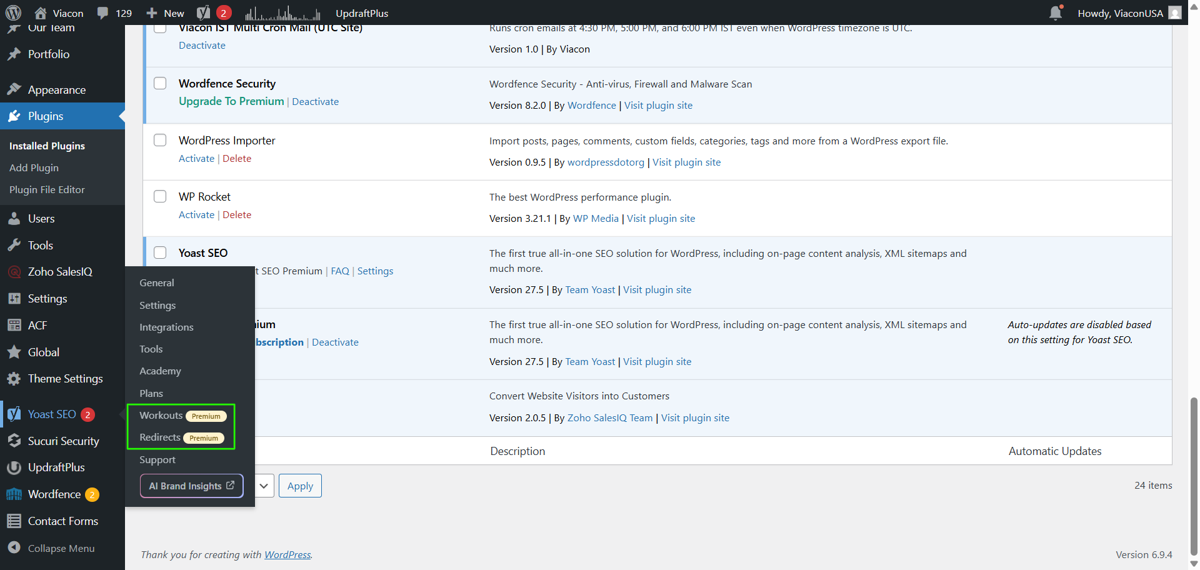
Task: Click the user avatar next to ViaconUSA
Action: (x=1175, y=12)
